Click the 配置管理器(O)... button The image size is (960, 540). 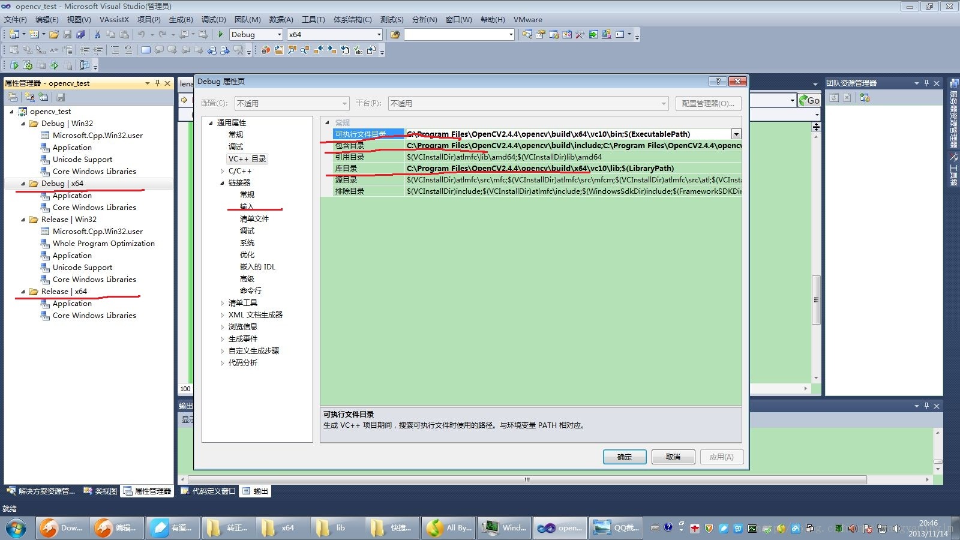pyautogui.click(x=708, y=104)
